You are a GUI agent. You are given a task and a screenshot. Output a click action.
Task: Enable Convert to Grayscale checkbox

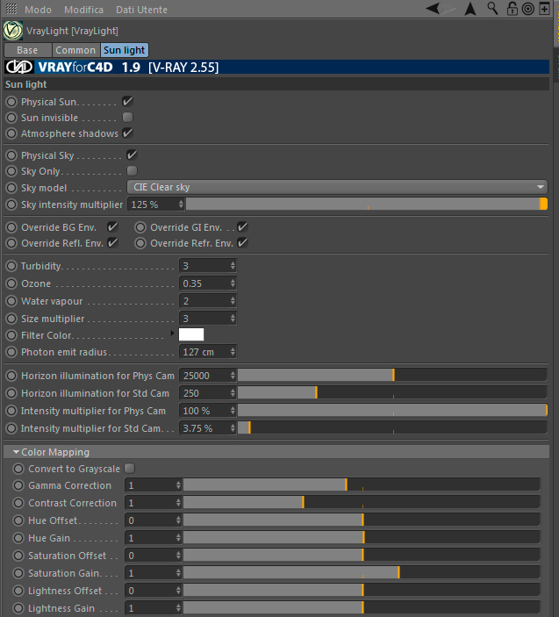tap(129, 469)
